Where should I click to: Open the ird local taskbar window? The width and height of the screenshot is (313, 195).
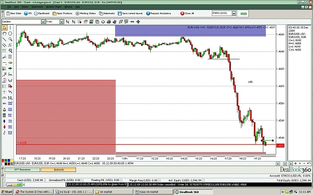click(74, 192)
